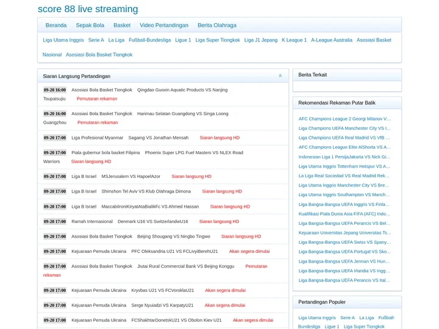
Task: Open Serie A under Pertandingan Populer
Action: point(348,318)
